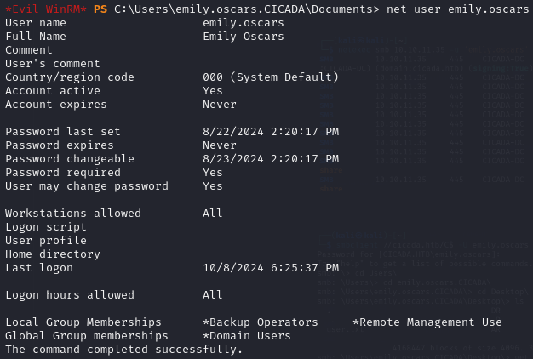This screenshot has width=533, height=359.
Task: Click the Password last set timestamp
Action: (x=271, y=132)
